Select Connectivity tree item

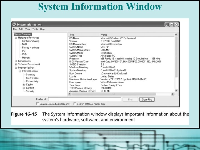point(32,81)
